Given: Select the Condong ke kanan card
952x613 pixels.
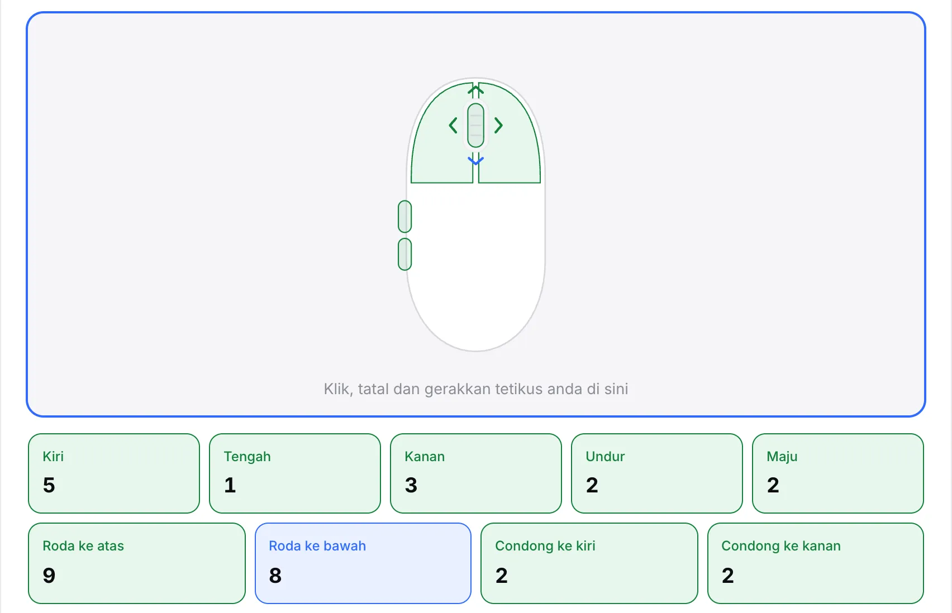Looking at the screenshot, I should point(816,563).
